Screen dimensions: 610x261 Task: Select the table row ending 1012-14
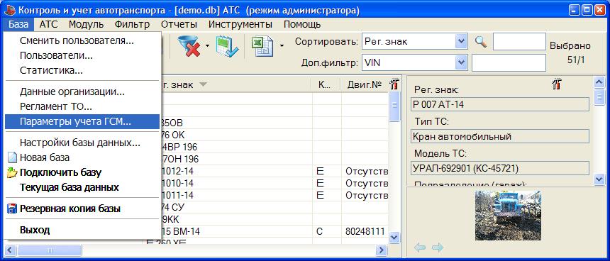click(274, 171)
